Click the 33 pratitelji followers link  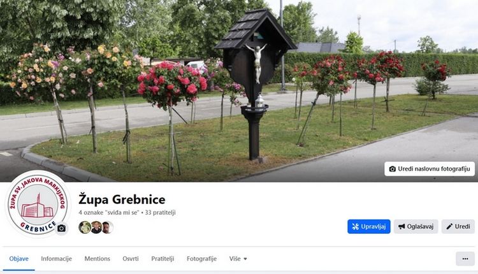pyautogui.click(x=160, y=212)
